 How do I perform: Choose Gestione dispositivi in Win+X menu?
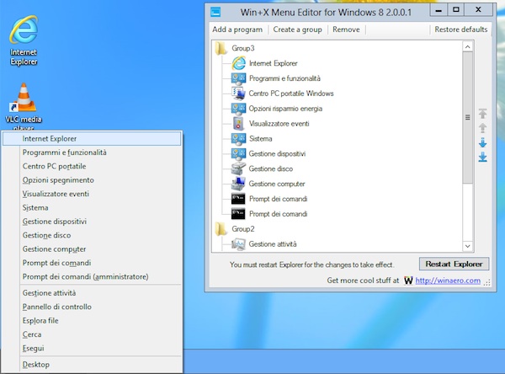92,222
